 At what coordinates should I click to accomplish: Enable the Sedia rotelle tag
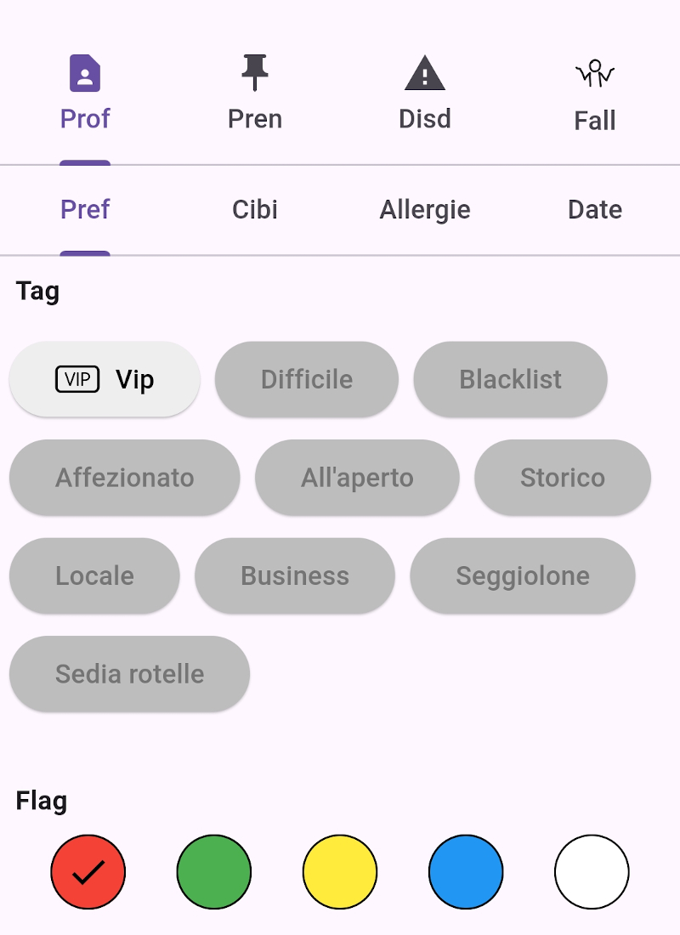[129, 674]
